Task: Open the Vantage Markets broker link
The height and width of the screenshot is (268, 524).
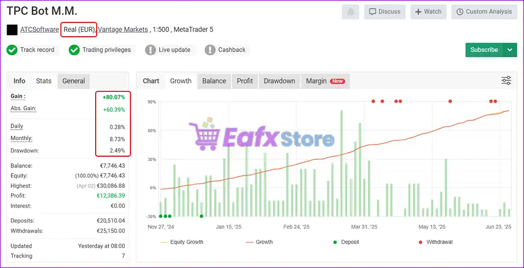Action: pos(123,29)
